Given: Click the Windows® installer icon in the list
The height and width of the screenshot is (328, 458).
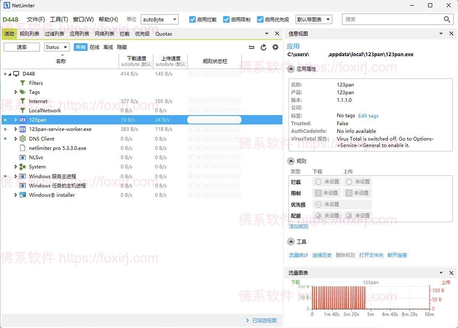Looking at the screenshot, I should (22, 195).
